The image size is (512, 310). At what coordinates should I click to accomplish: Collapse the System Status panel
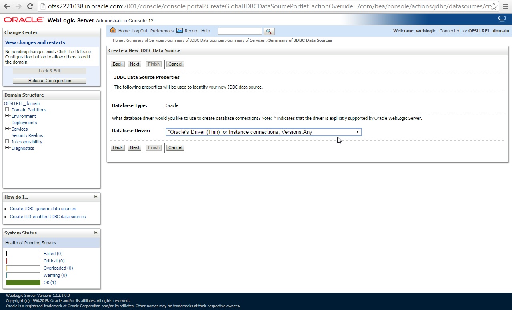pyautogui.click(x=96, y=232)
